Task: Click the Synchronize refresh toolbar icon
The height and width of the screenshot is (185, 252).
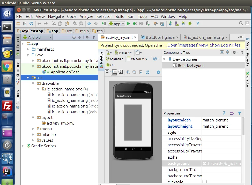Action: pyautogui.click(x=31, y=24)
